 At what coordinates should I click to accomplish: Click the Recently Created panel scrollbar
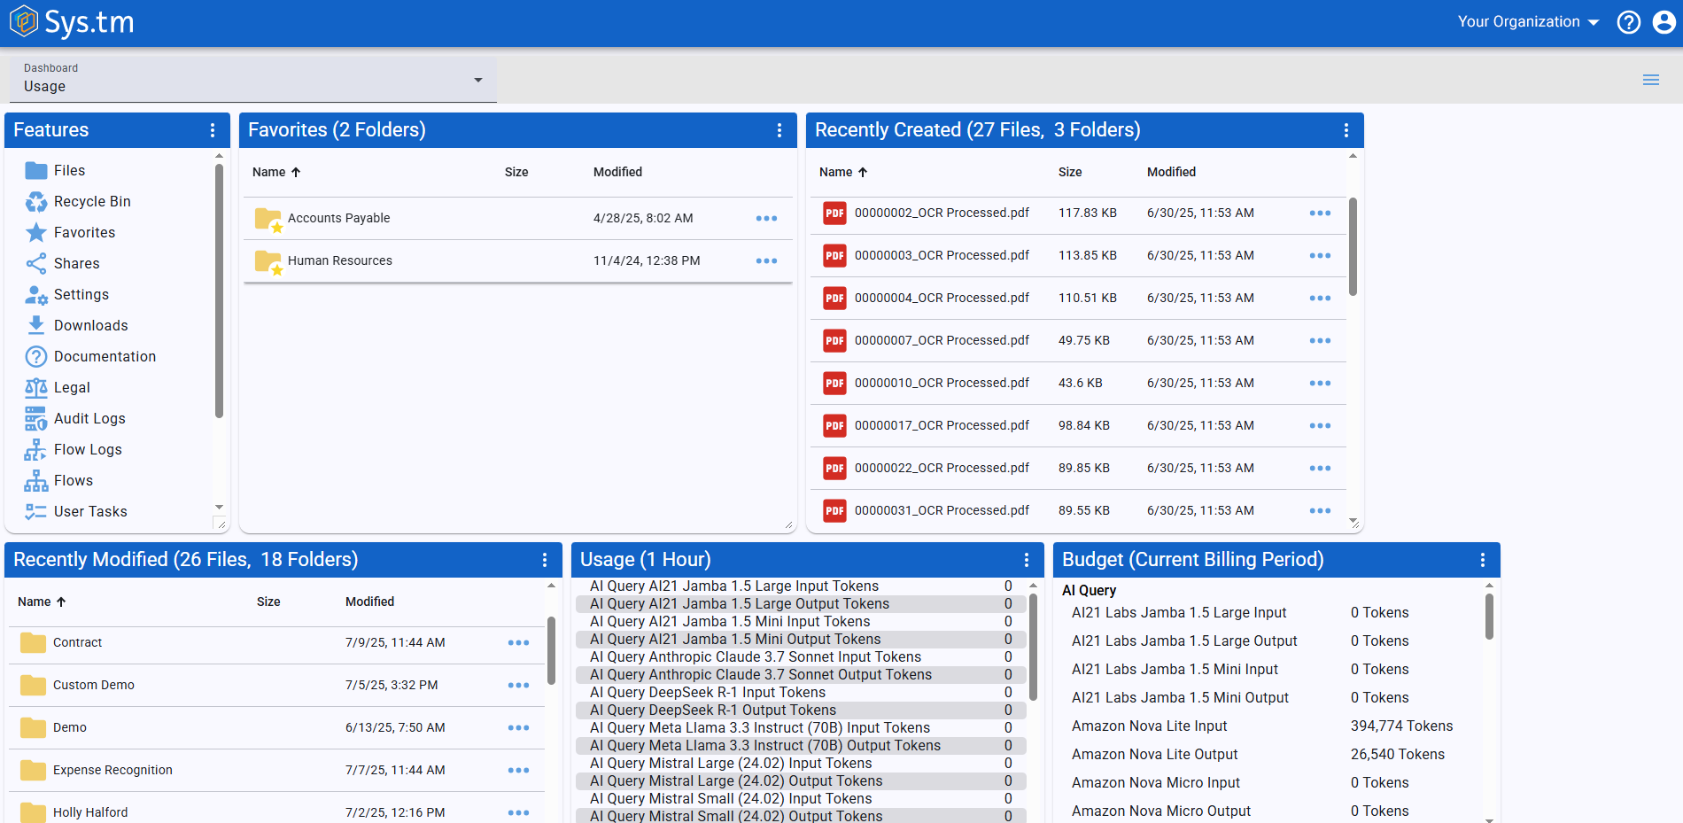point(1353,247)
